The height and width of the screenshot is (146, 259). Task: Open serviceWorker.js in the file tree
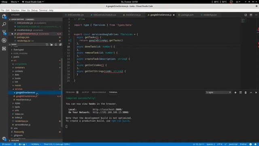[x=23, y=125]
